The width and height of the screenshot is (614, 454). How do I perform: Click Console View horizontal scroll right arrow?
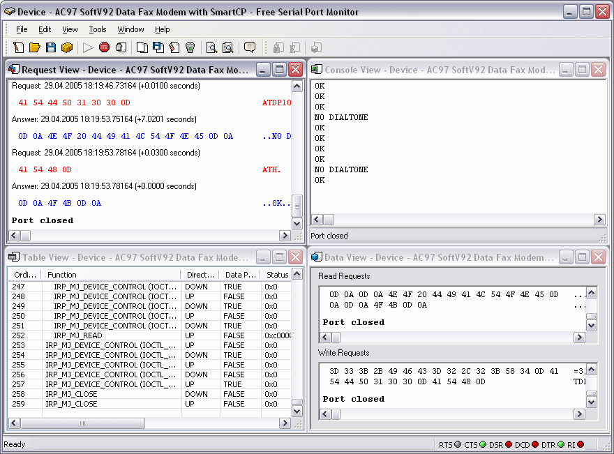coord(599,220)
